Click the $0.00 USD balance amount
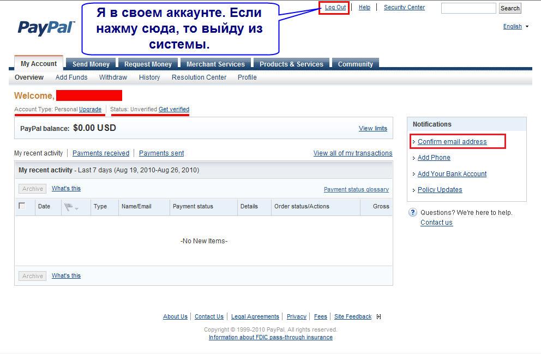The height and width of the screenshot is (354, 541). (x=94, y=128)
